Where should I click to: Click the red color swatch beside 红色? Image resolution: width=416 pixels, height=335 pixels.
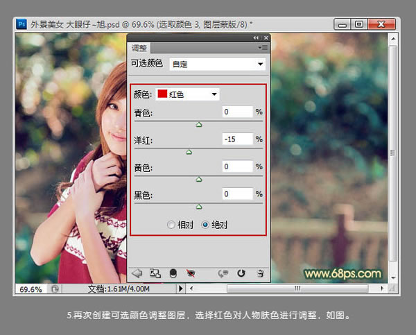click(162, 94)
